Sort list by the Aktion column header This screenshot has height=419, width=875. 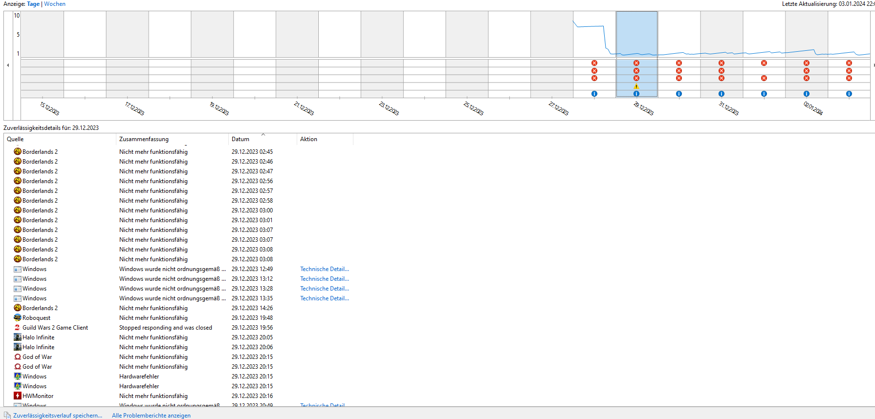point(325,139)
